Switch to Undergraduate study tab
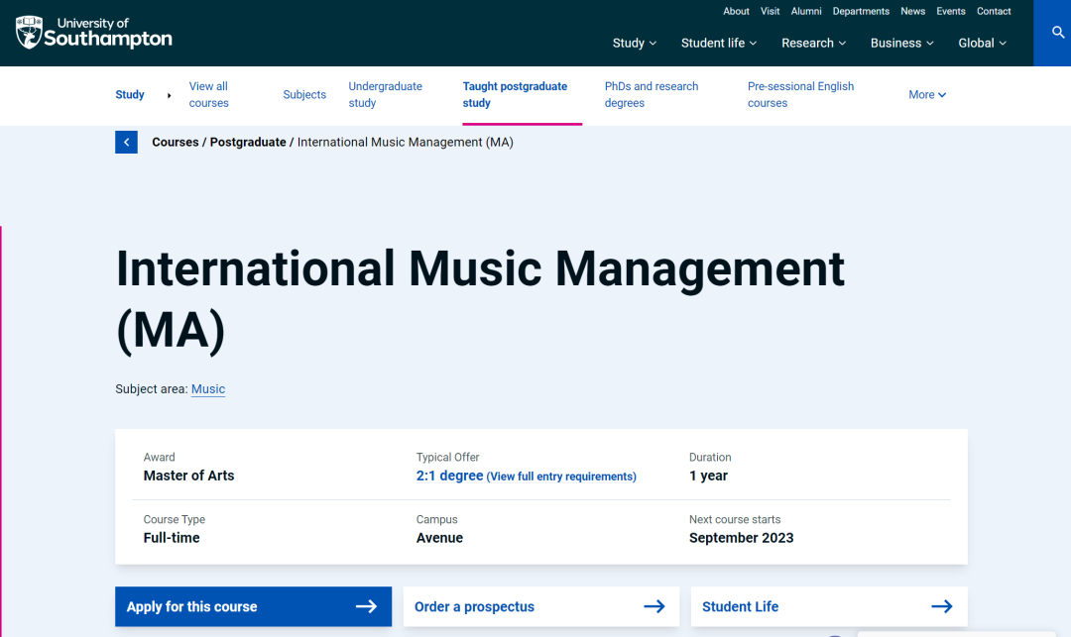This screenshot has width=1071, height=637. click(385, 95)
